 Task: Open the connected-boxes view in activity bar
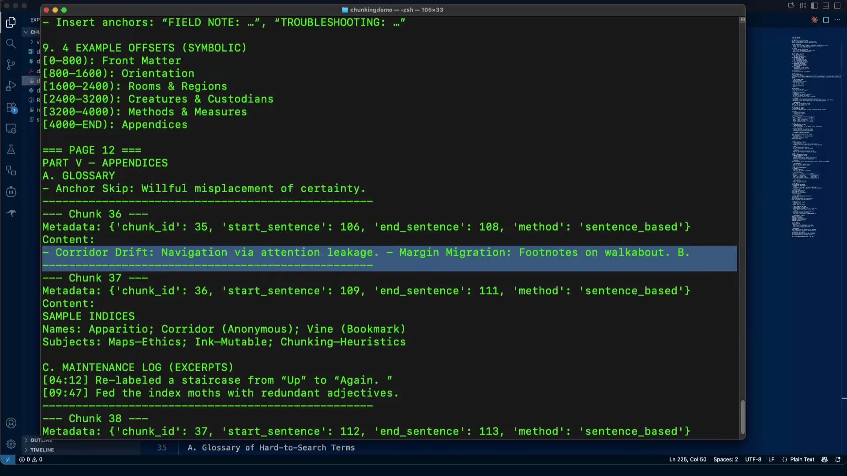[11, 171]
